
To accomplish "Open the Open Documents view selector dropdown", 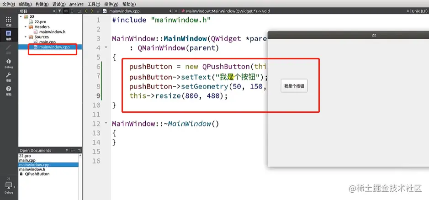I will (44, 151).
